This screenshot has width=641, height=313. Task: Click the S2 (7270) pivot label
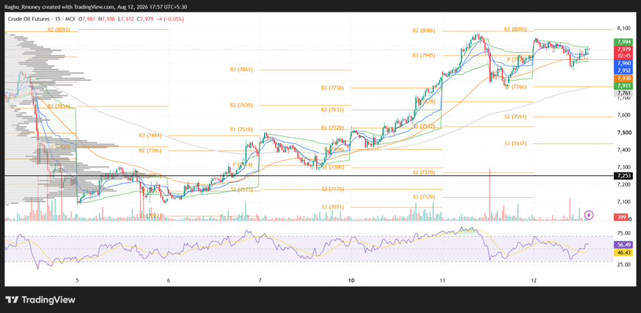click(424, 172)
